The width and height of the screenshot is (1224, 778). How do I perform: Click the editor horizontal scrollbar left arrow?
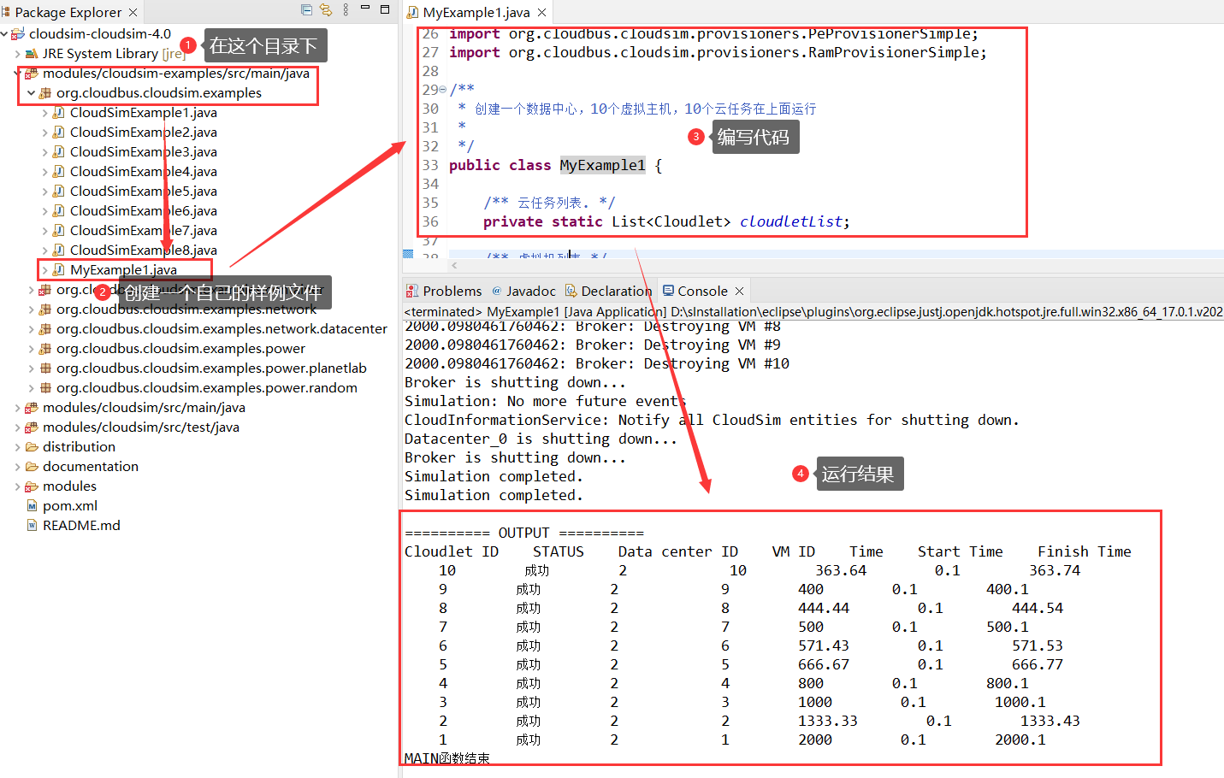click(x=454, y=266)
